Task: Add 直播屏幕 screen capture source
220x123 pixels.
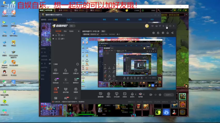Action: 100,95
